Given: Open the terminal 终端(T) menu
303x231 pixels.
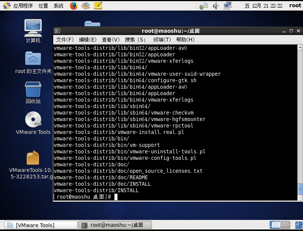Looking at the screenshot, I should pos(162,40).
